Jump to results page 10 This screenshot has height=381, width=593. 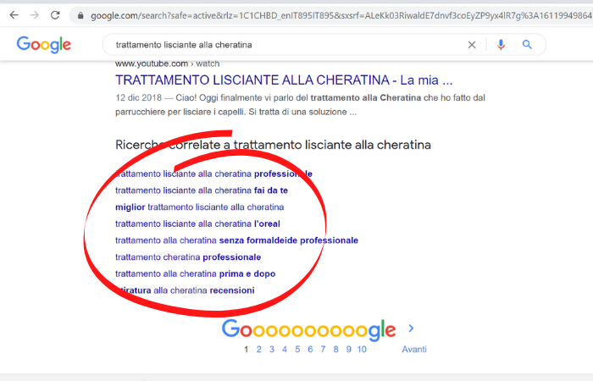(362, 349)
